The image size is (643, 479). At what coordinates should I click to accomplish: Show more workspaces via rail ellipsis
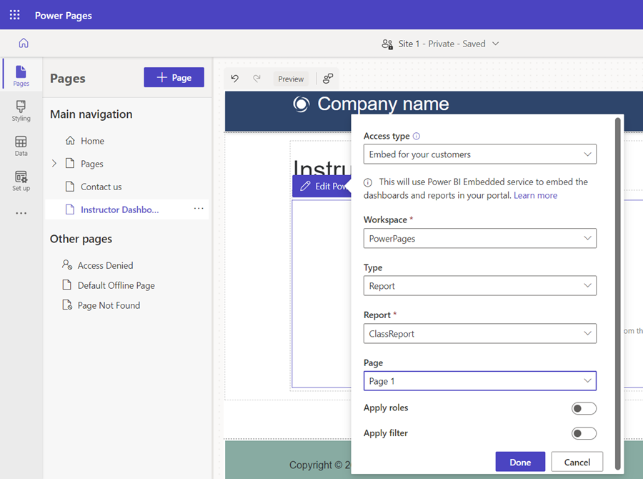click(x=21, y=213)
